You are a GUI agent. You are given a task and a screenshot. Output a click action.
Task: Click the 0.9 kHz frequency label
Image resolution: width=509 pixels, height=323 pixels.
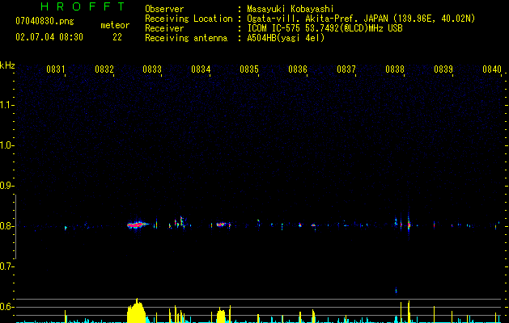tap(6, 186)
